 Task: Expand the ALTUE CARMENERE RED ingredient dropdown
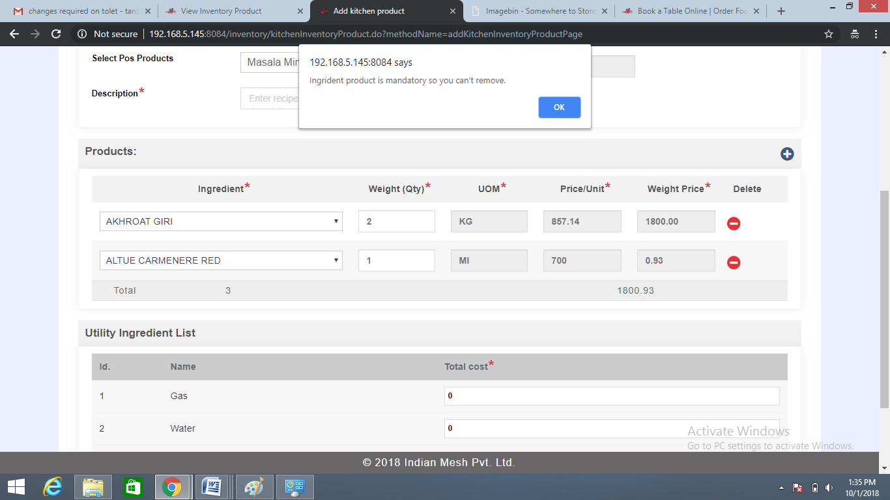click(221, 260)
